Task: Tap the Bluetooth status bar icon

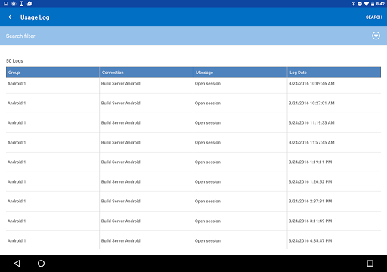Action: pos(354,4)
